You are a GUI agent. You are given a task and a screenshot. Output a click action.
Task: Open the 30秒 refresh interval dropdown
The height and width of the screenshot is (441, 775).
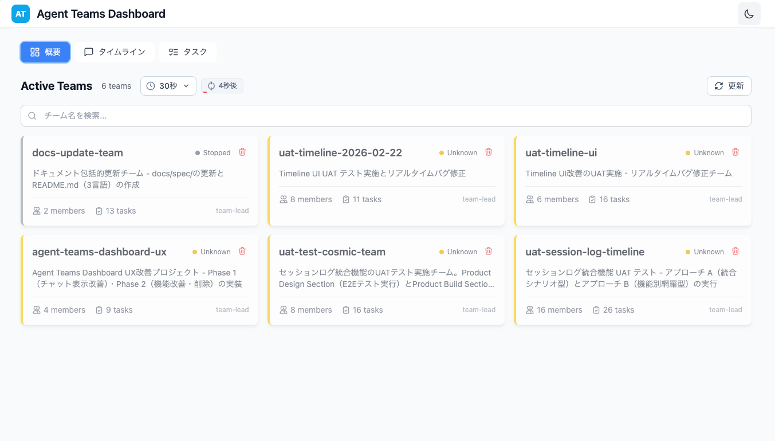click(168, 85)
